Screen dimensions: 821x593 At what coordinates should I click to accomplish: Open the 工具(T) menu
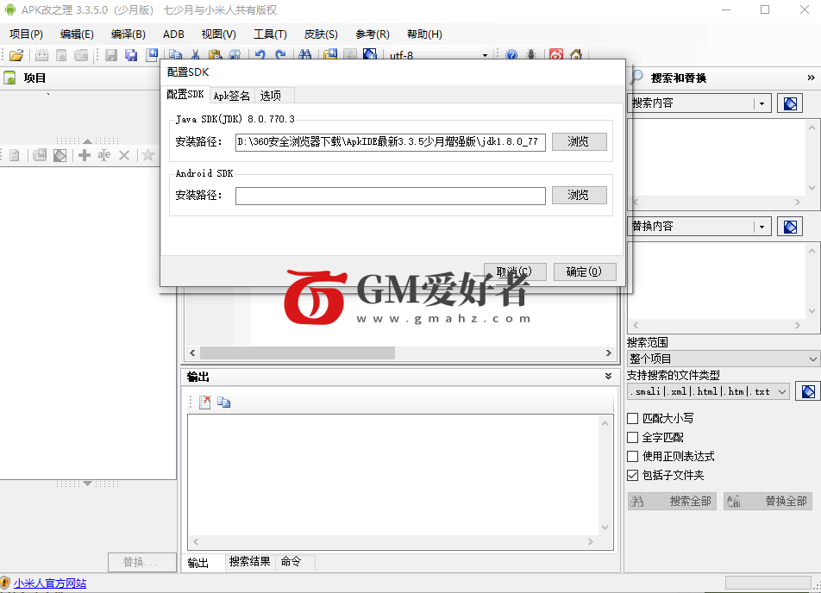pos(270,34)
